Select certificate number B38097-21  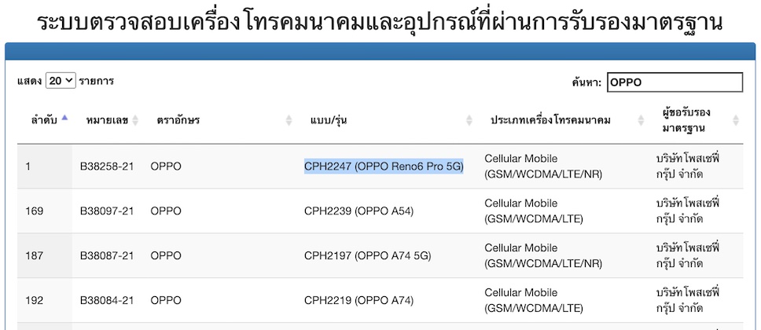pyautogui.click(x=107, y=211)
